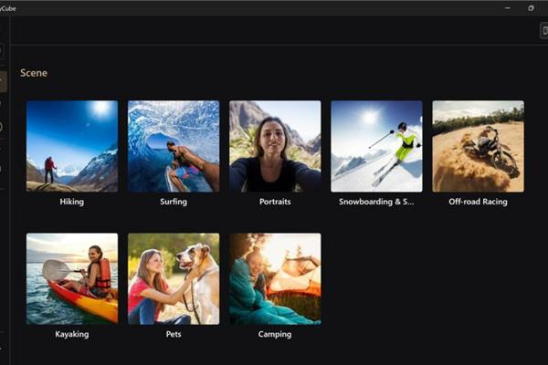548x365 pixels.
Task: Open the Camping scene image
Action: pos(275,278)
